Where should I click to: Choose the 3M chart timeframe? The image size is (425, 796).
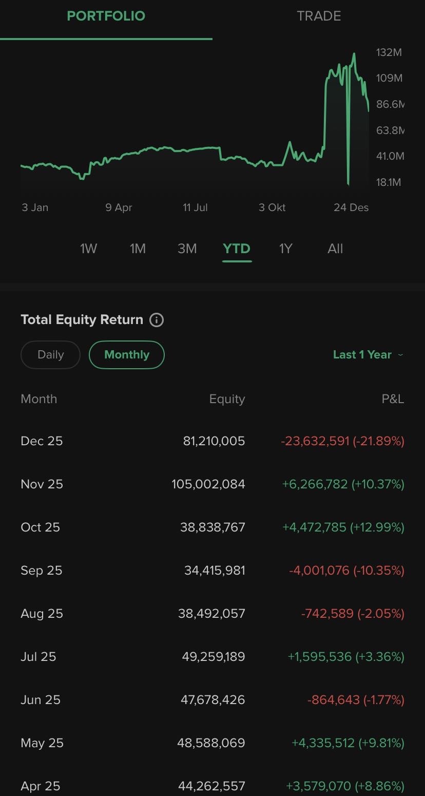click(x=187, y=249)
